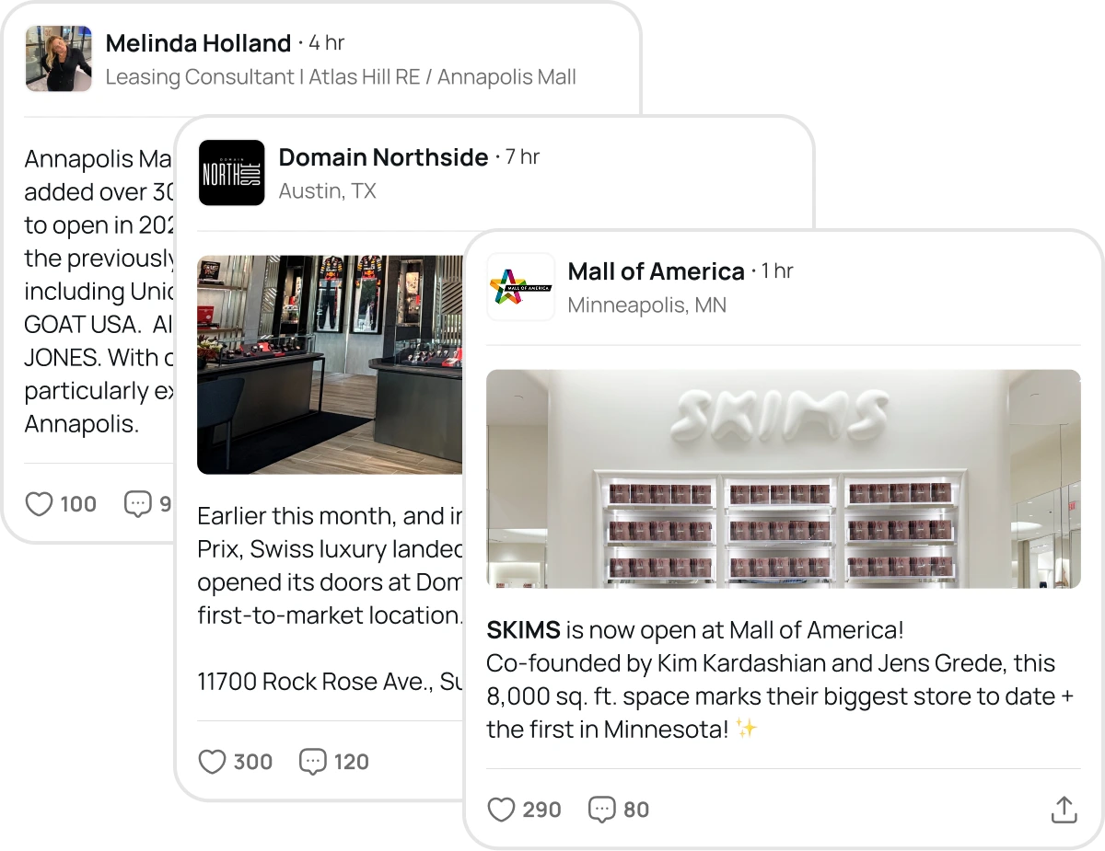Like Melinda Holland's post
The width and height of the screenshot is (1105, 851).
(x=39, y=504)
